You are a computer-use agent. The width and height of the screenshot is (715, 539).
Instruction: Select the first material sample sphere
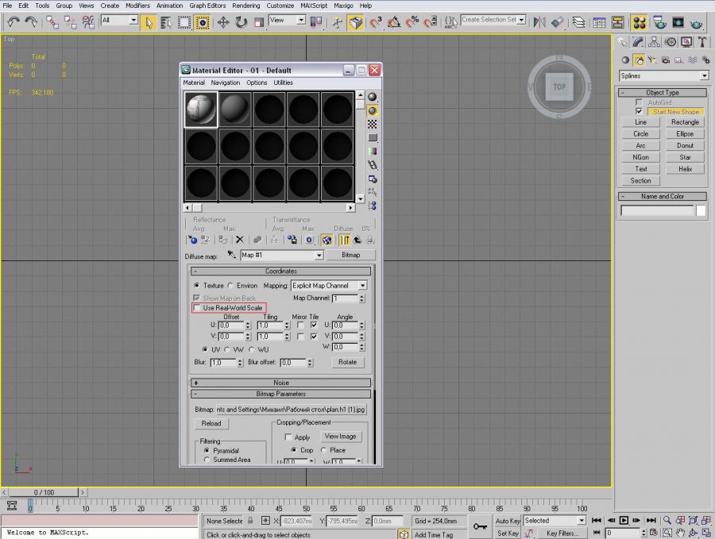pyautogui.click(x=201, y=109)
